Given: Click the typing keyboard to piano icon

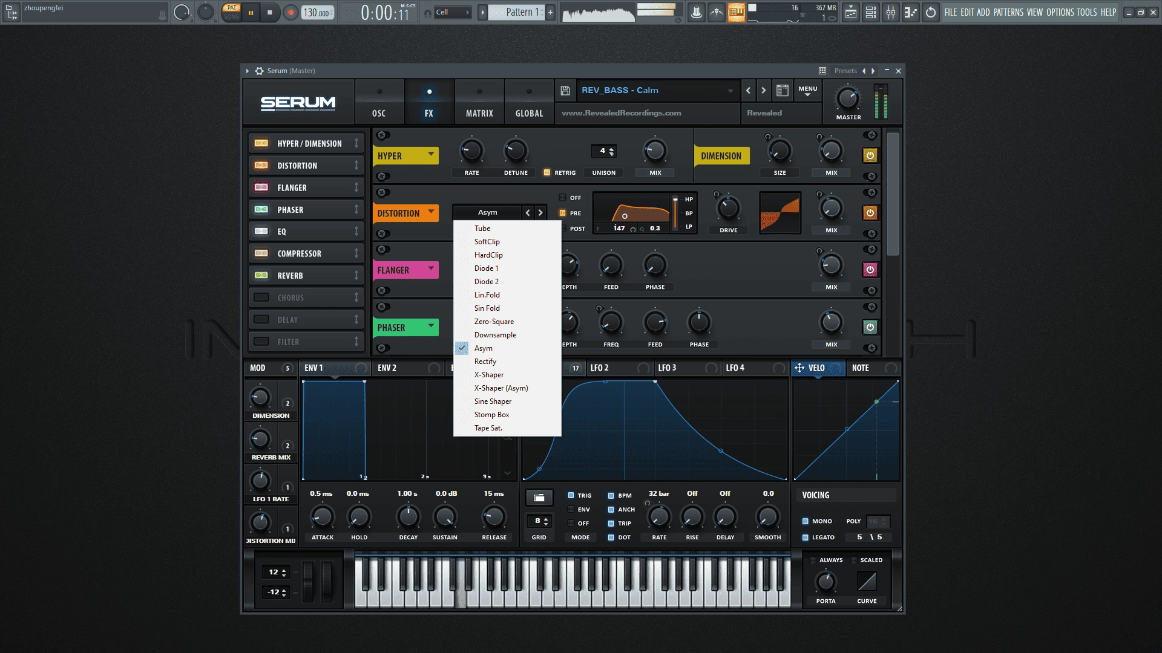Looking at the screenshot, I should (x=737, y=12).
